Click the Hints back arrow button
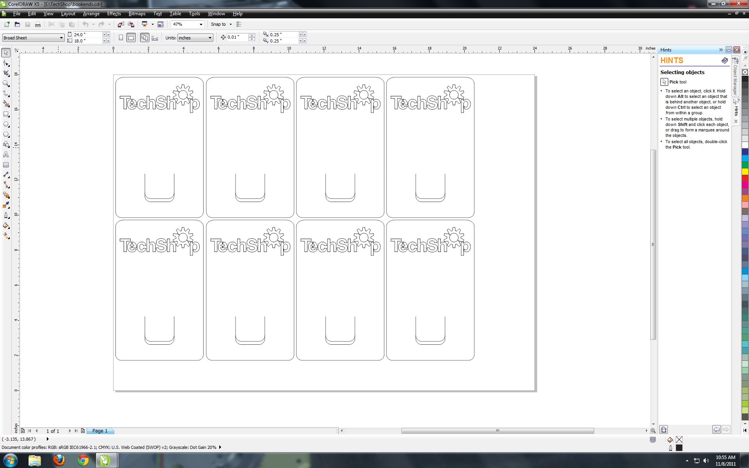 [x=717, y=429]
